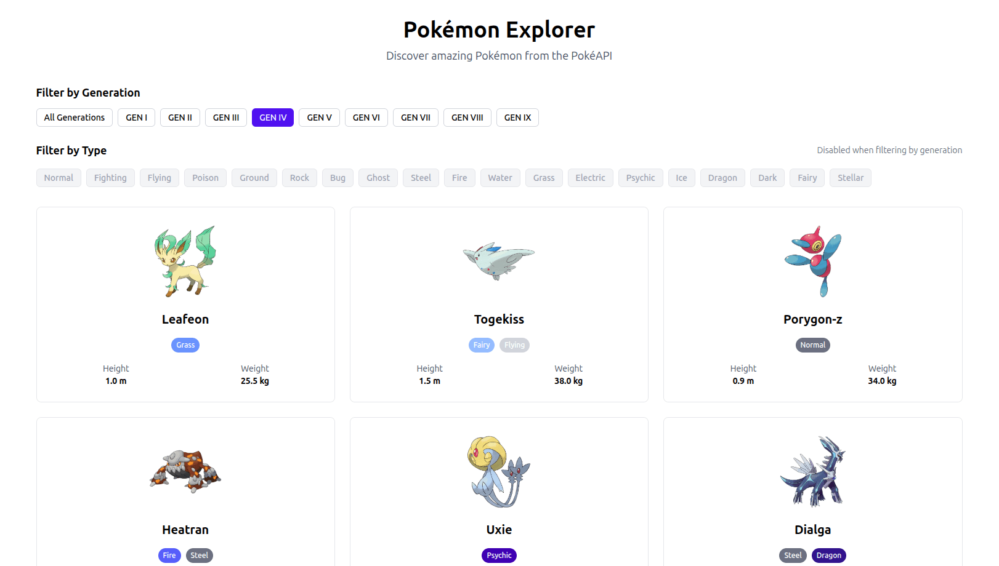This screenshot has width=999, height=566.
Task: Click the Dialga sprite image
Action: (x=812, y=471)
